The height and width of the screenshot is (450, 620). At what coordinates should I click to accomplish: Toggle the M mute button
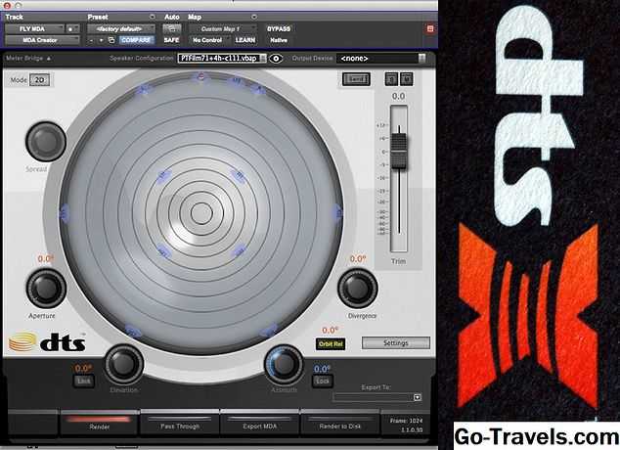pyautogui.click(x=406, y=79)
